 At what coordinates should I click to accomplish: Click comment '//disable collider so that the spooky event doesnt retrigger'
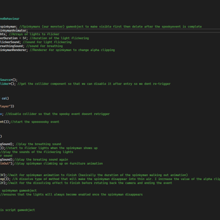[57, 114]
